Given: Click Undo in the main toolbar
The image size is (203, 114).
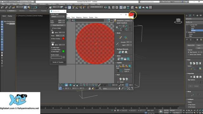Looking at the screenshot, I should (2, 7).
